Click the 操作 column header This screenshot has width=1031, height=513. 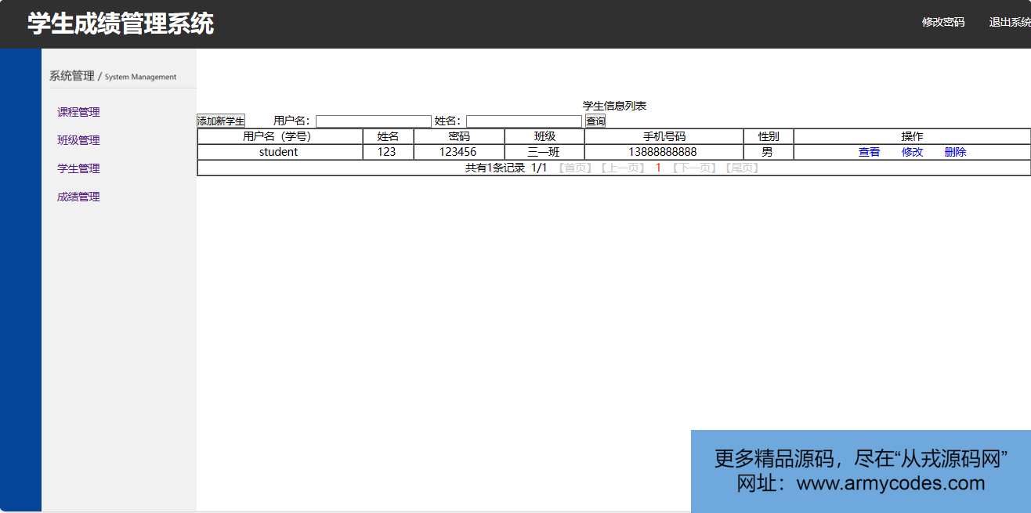pos(912,136)
